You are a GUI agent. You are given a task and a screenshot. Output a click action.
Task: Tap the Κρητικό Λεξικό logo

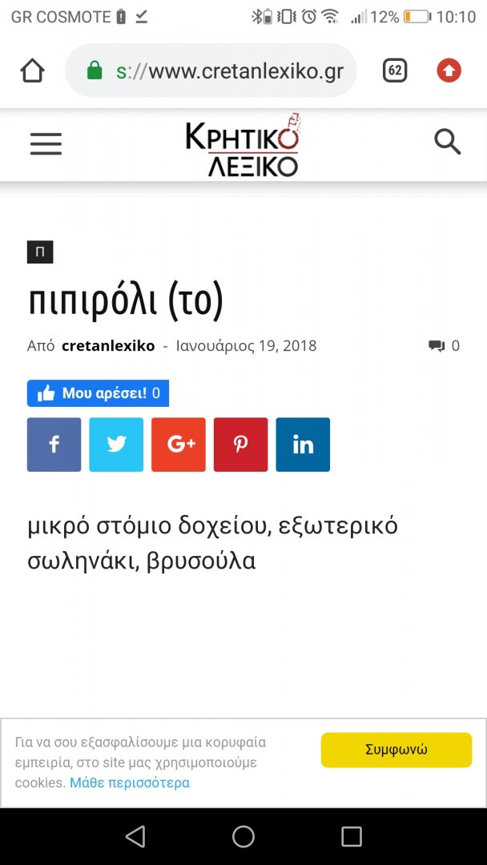pyautogui.click(x=243, y=144)
